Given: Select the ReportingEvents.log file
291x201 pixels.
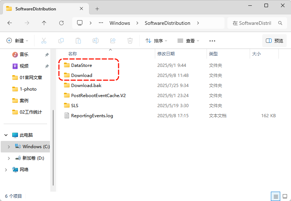Looking at the screenshot, I should coord(92,115).
